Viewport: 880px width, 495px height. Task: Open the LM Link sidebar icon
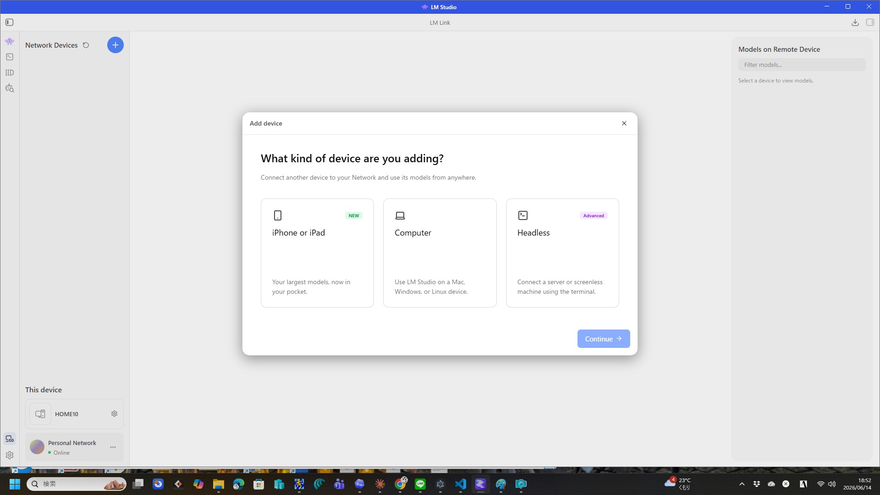tap(10, 439)
